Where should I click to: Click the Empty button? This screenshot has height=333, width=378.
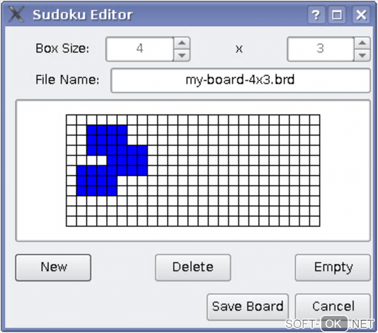(333, 267)
